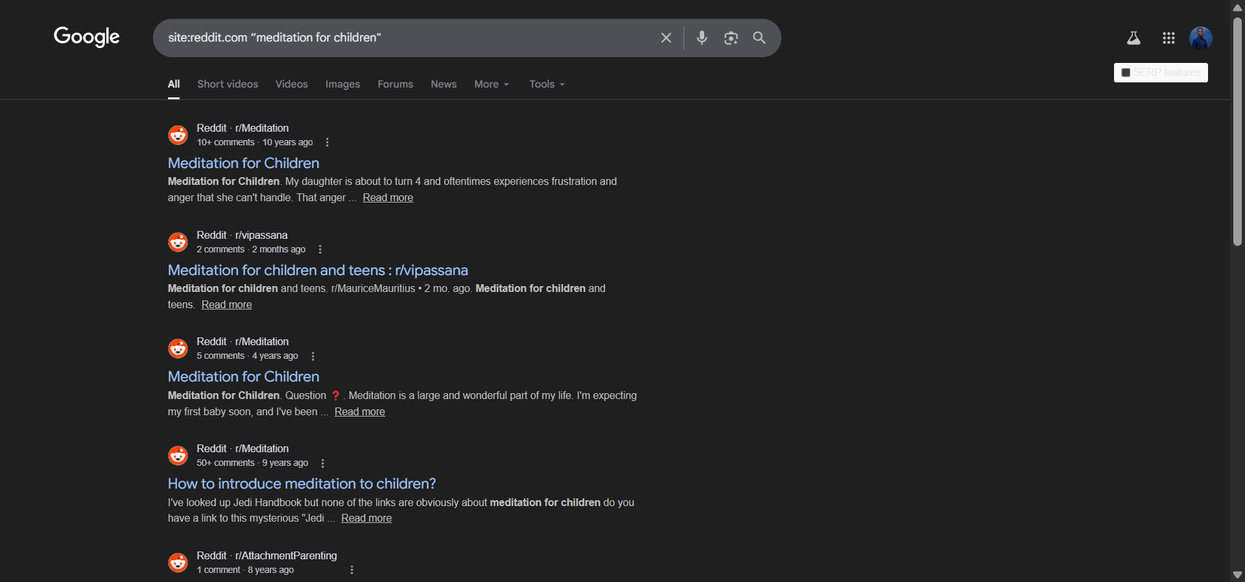The image size is (1245, 582).
Task: Read more on Jedi Handbook snippet
Action: pos(366,518)
